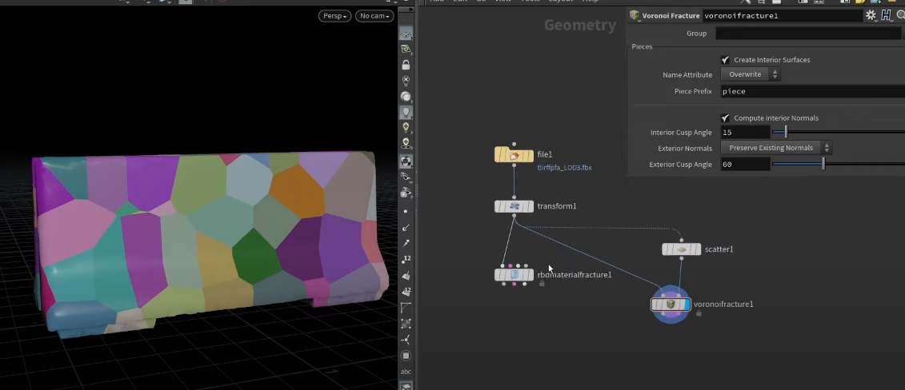Screen dimensions: 905x390
Task: Click the transform1 node icon
Action: click(514, 206)
